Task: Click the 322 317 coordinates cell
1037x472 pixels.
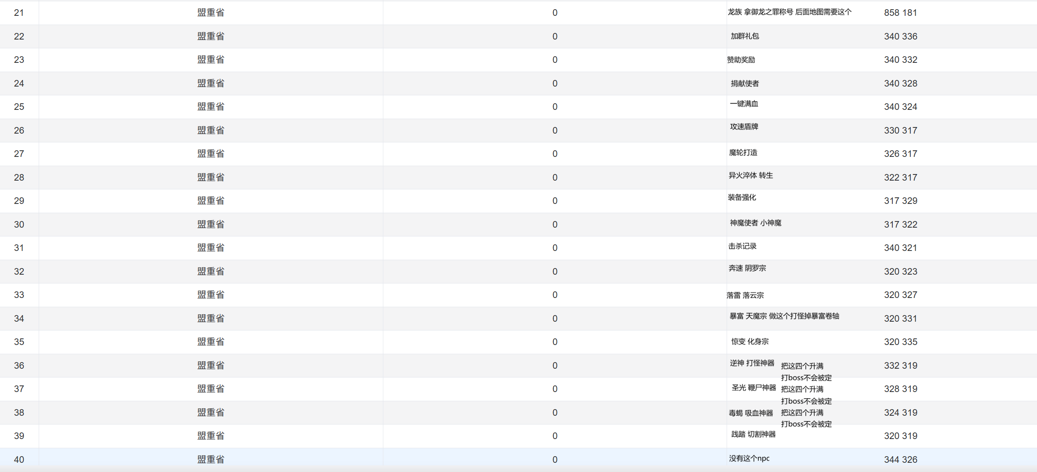Action: 900,178
